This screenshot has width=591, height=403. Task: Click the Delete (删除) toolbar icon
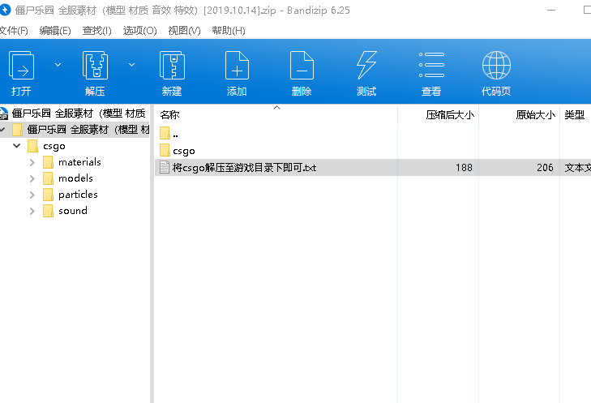click(x=302, y=65)
